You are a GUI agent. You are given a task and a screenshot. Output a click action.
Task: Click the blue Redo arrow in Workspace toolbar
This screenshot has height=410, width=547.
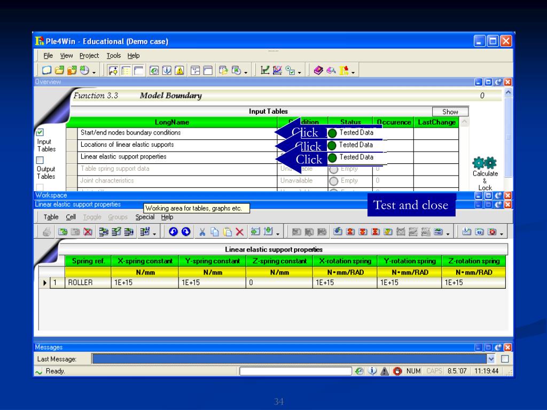pos(186,232)
